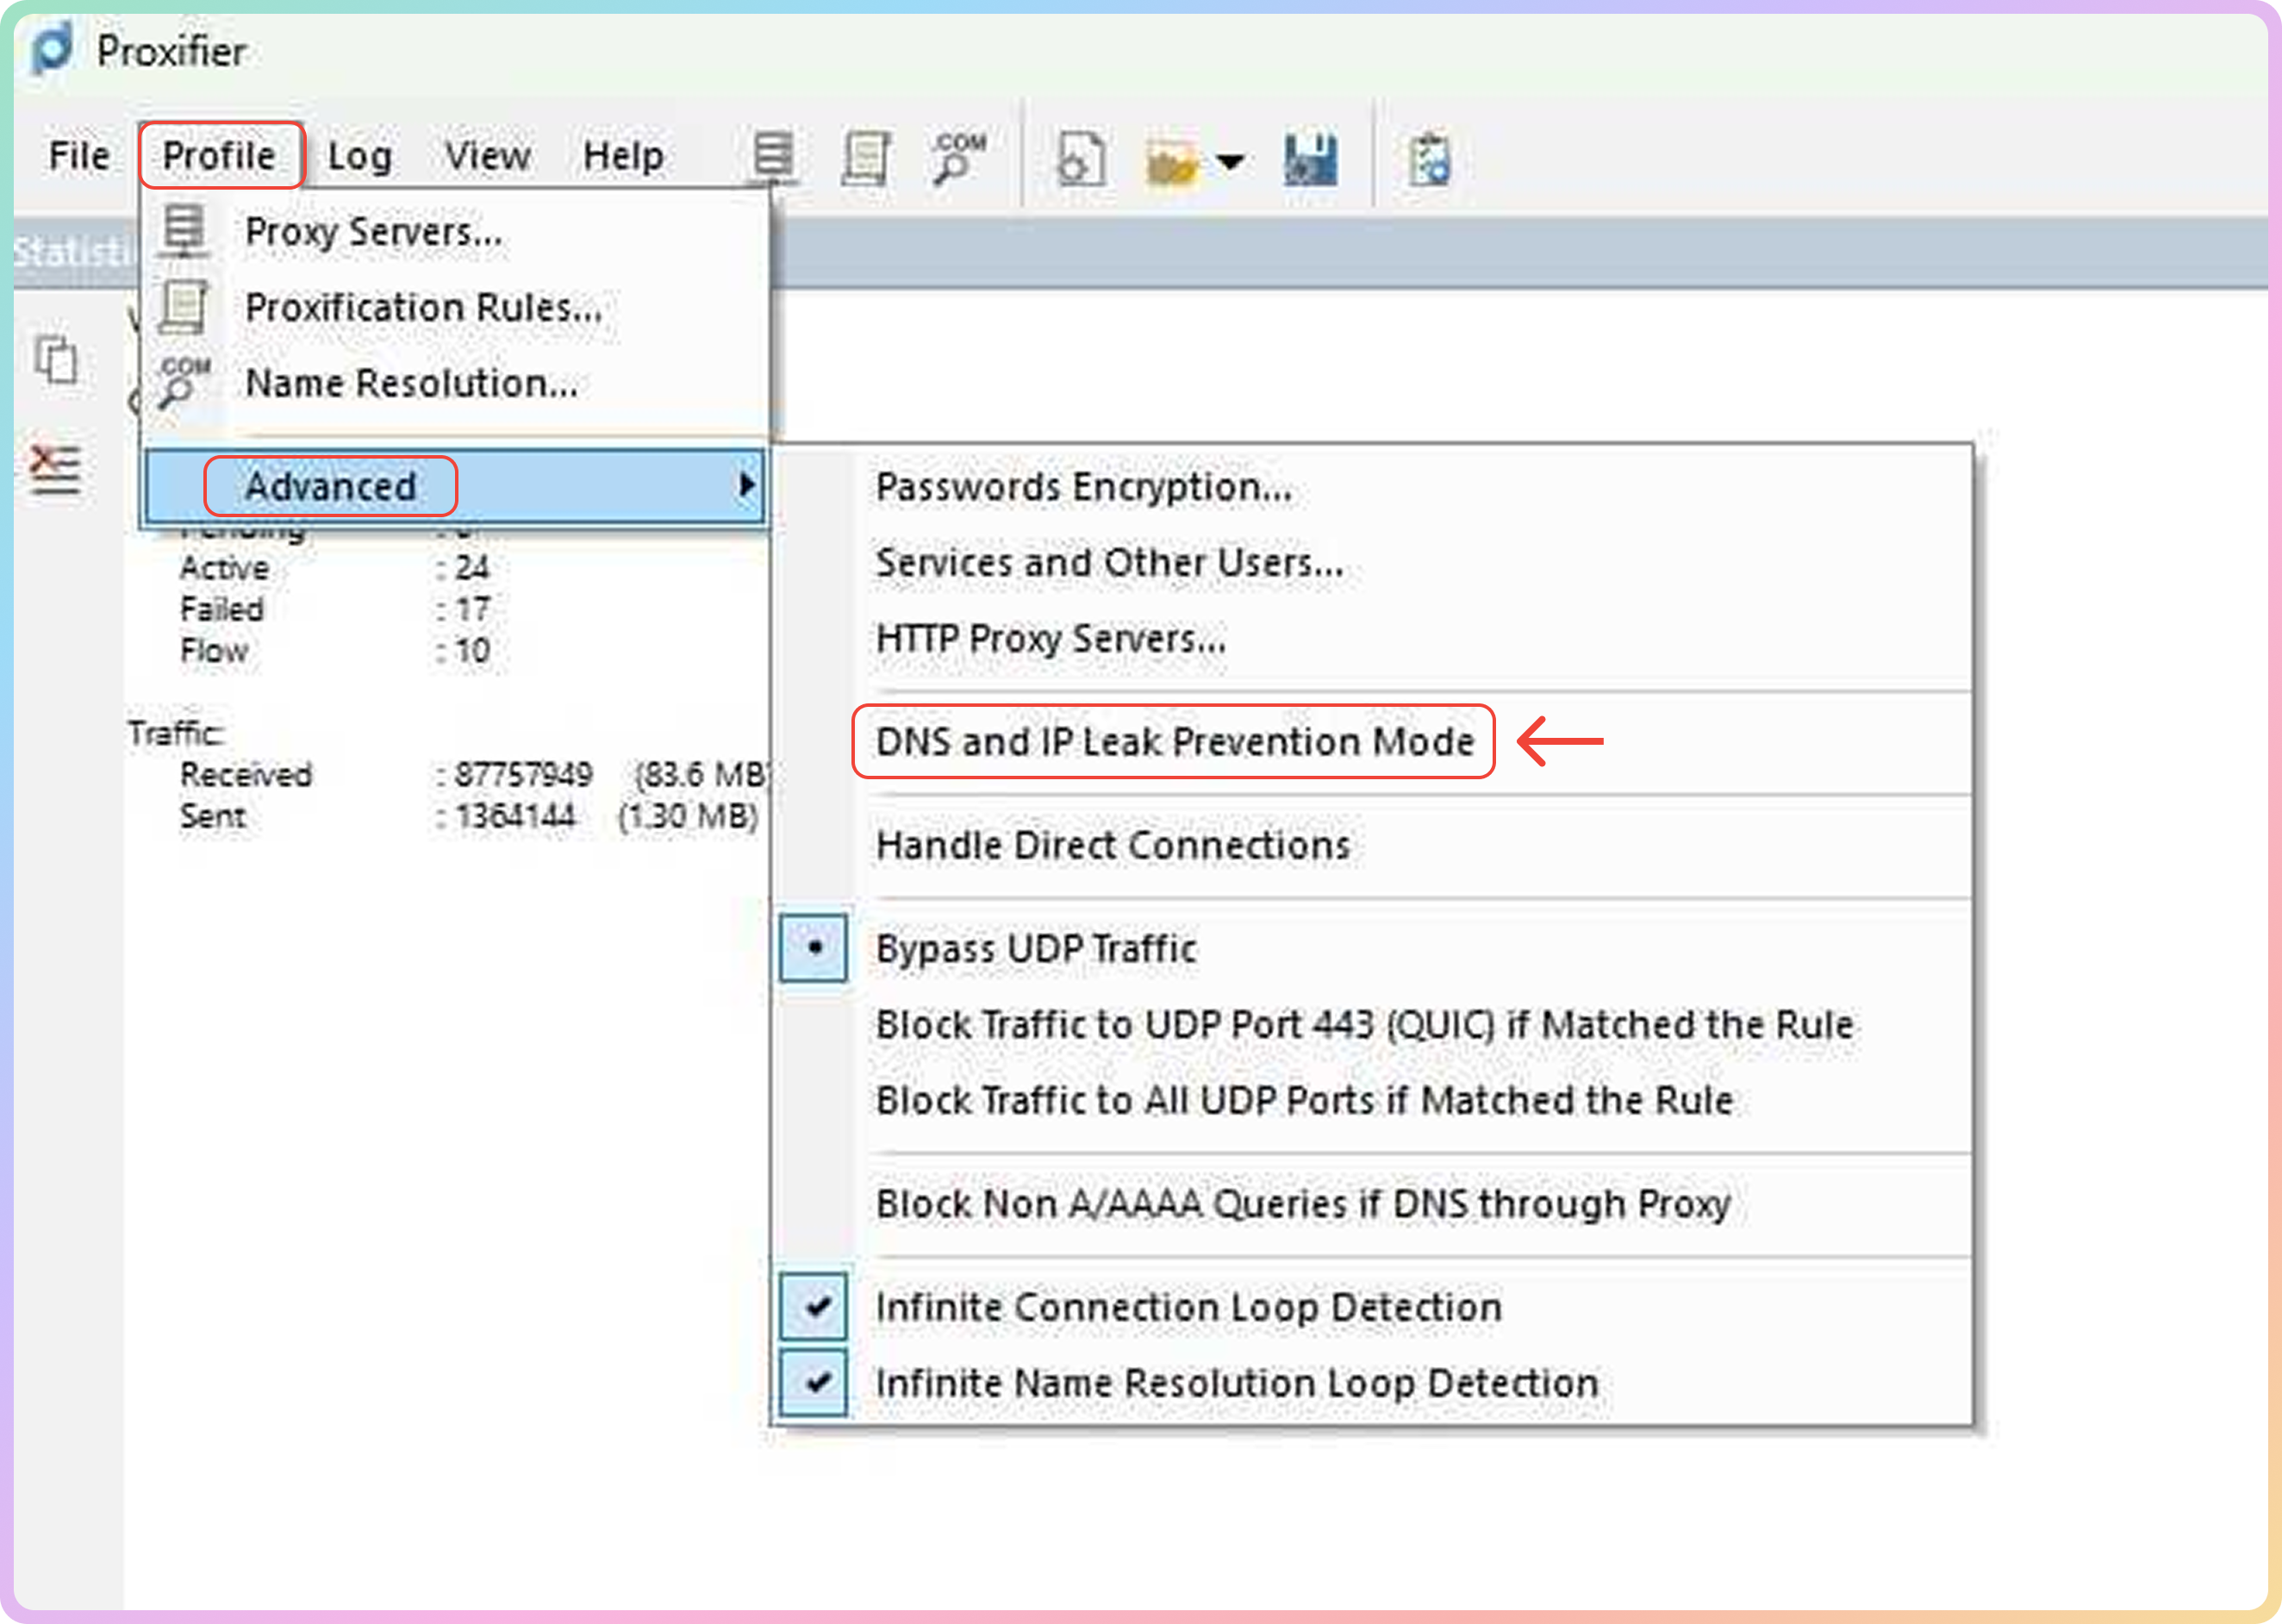2282x1624 pixels.
Task: Choose Block Traffic to All UDP Ports
Action: (1303, 1100)
